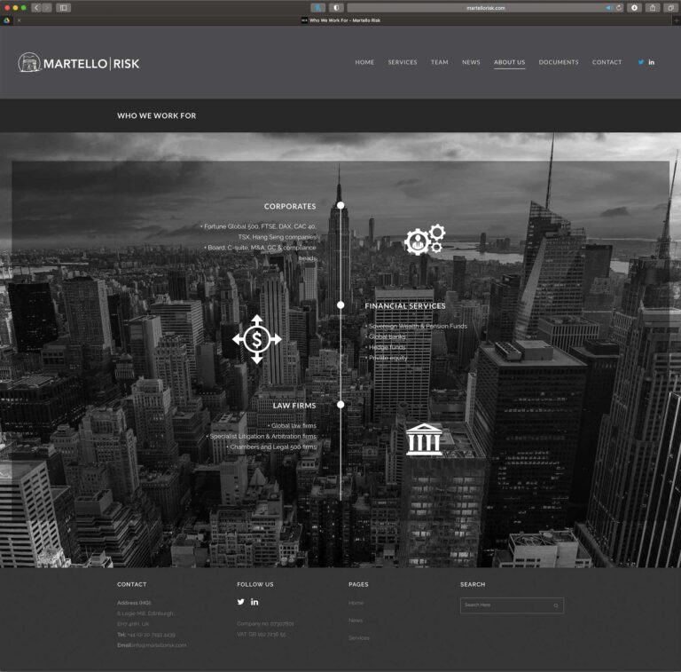681x672 pixels.
Task: Toggle the Safari sidebar button
Action: pyautogui.click(x=63, y=7)
